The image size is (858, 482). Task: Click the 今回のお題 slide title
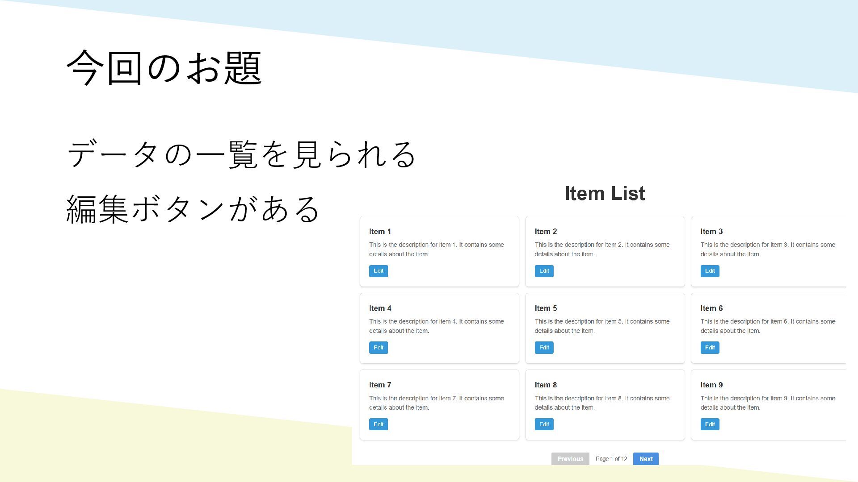coord(164,68)
